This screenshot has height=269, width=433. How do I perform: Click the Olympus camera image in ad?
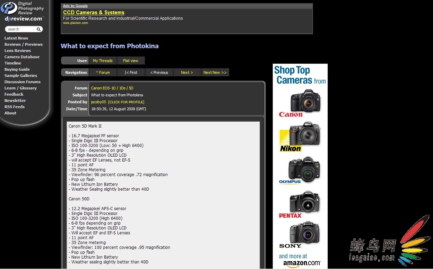coord(304,170)
